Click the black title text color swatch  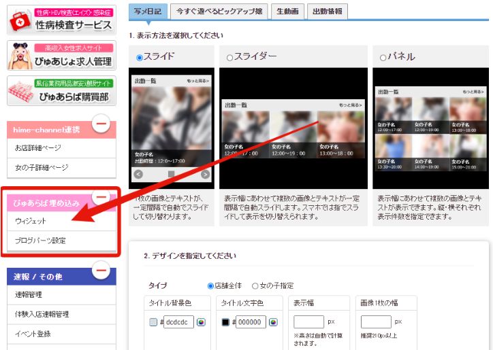(225, 322)
